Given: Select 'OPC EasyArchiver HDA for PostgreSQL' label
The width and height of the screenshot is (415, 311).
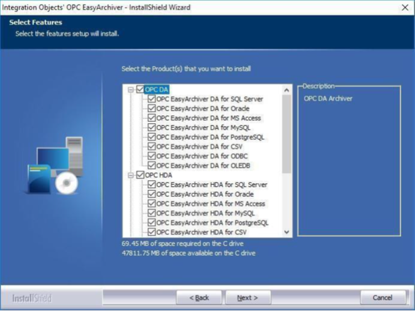Looking at the screenshot, I should 212,223.
